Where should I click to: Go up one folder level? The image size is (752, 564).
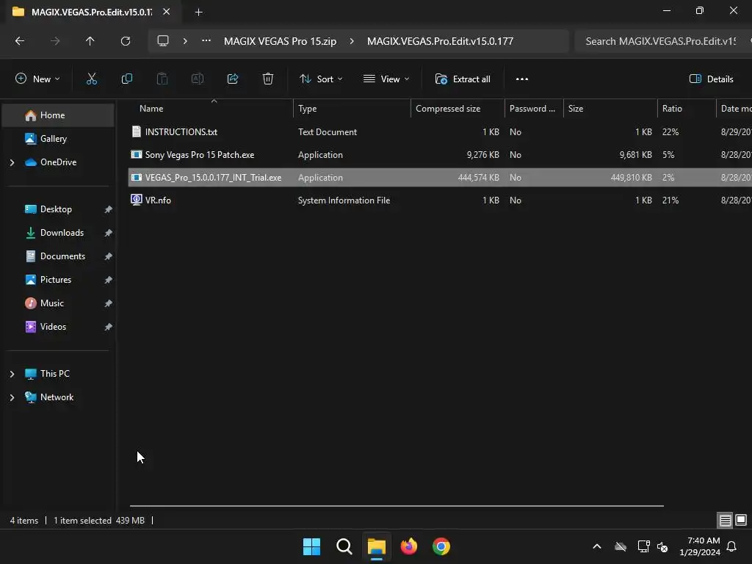90,41
